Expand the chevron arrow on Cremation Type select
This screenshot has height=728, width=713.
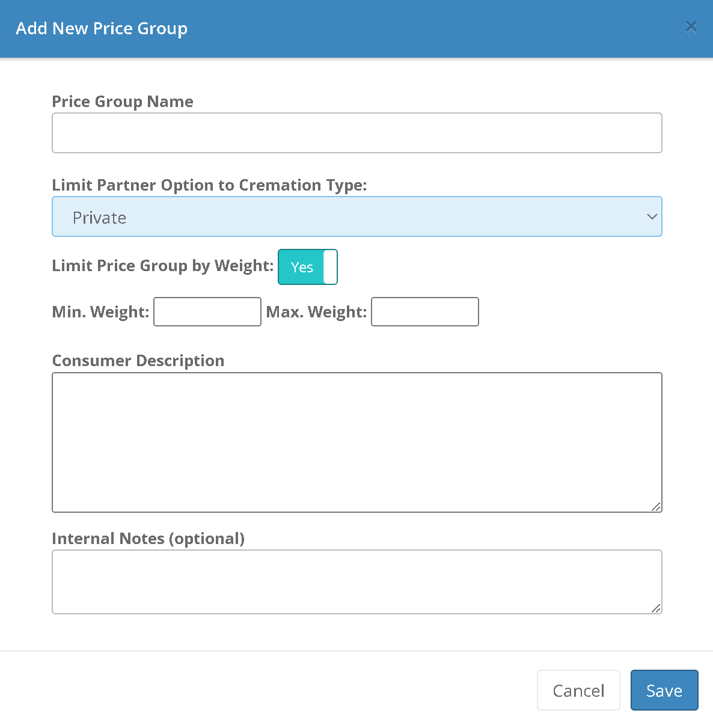652,216
